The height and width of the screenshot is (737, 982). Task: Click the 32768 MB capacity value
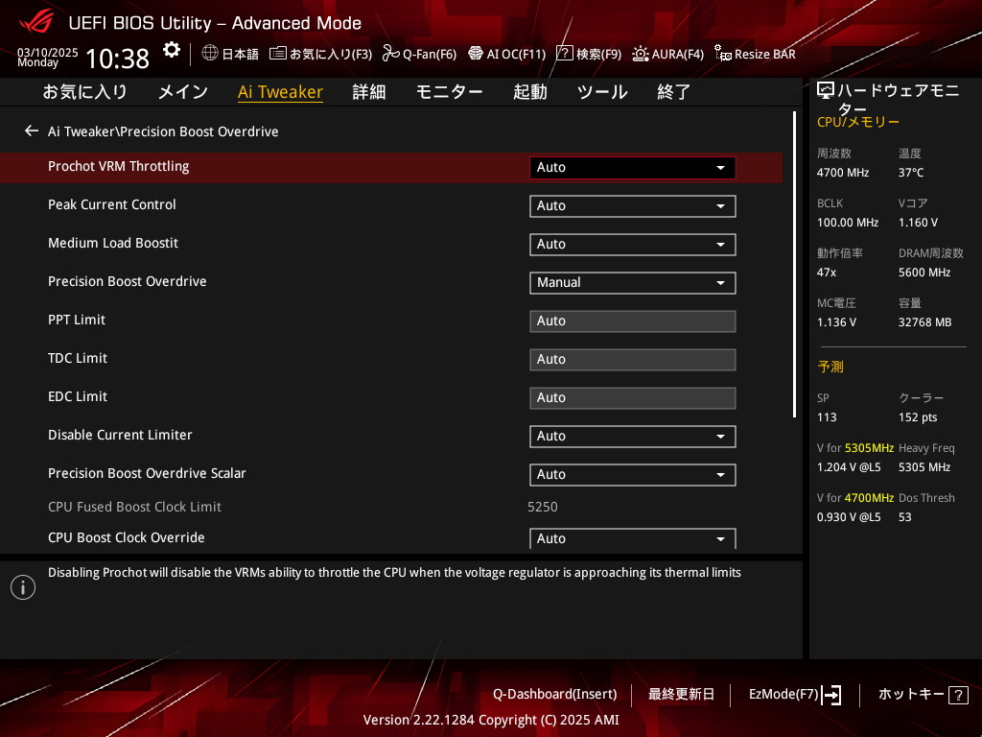(x=925, y=322)
